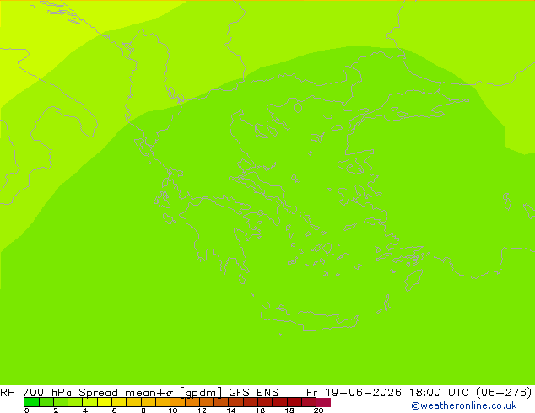Click the legend swatch above label 2
The height and width of the screenshot is (413, 535).
(61, 402)
